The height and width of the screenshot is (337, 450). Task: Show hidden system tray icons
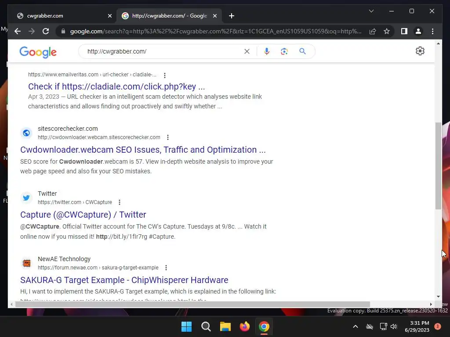pyautogui.click(x=355, y=326)
